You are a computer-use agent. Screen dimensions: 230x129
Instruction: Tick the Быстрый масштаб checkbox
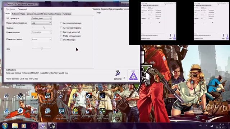point(61,32)
